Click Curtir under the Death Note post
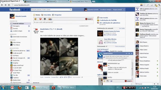 click(x=42, y=77)
